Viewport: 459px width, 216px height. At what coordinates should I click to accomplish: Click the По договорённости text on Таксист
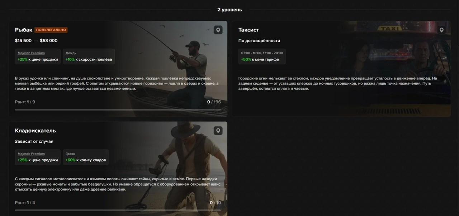tap(259, 41)
